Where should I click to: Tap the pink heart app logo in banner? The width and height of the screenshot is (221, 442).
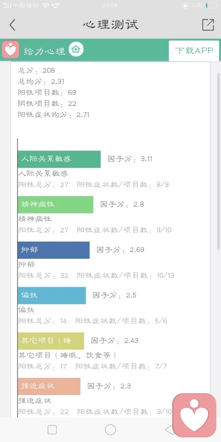click(11, 49)
